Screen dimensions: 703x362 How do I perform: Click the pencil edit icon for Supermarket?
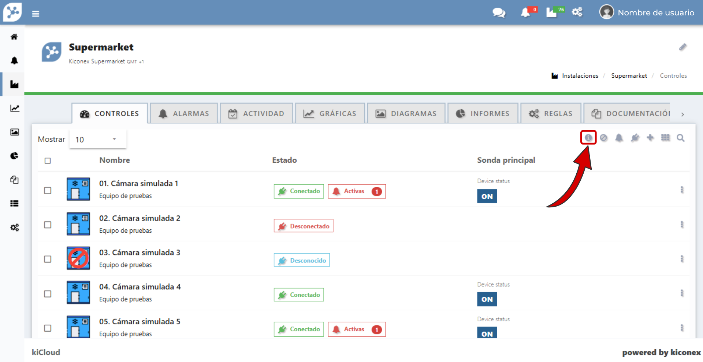pyautogui.click(x=682, y=47)
